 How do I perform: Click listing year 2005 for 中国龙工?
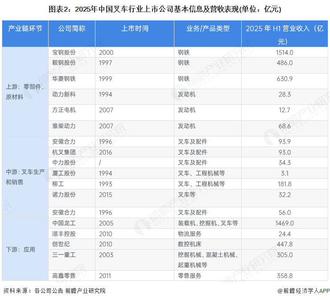coord(106,223)
